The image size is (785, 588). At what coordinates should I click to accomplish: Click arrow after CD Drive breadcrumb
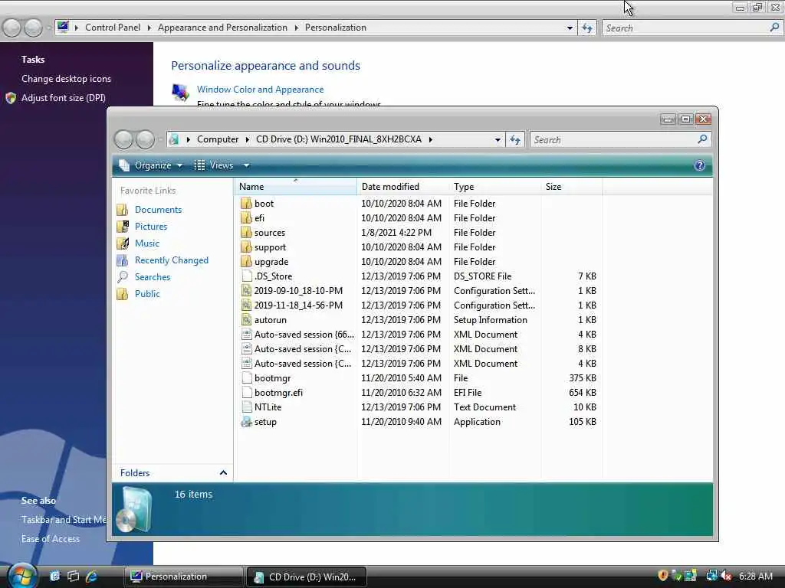click(x=430, y=139)
